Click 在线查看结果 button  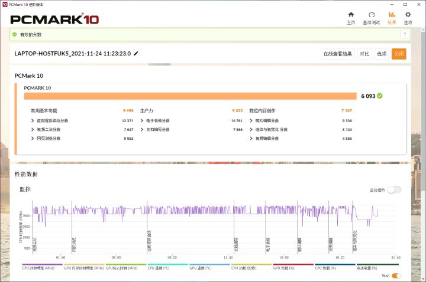338,54
